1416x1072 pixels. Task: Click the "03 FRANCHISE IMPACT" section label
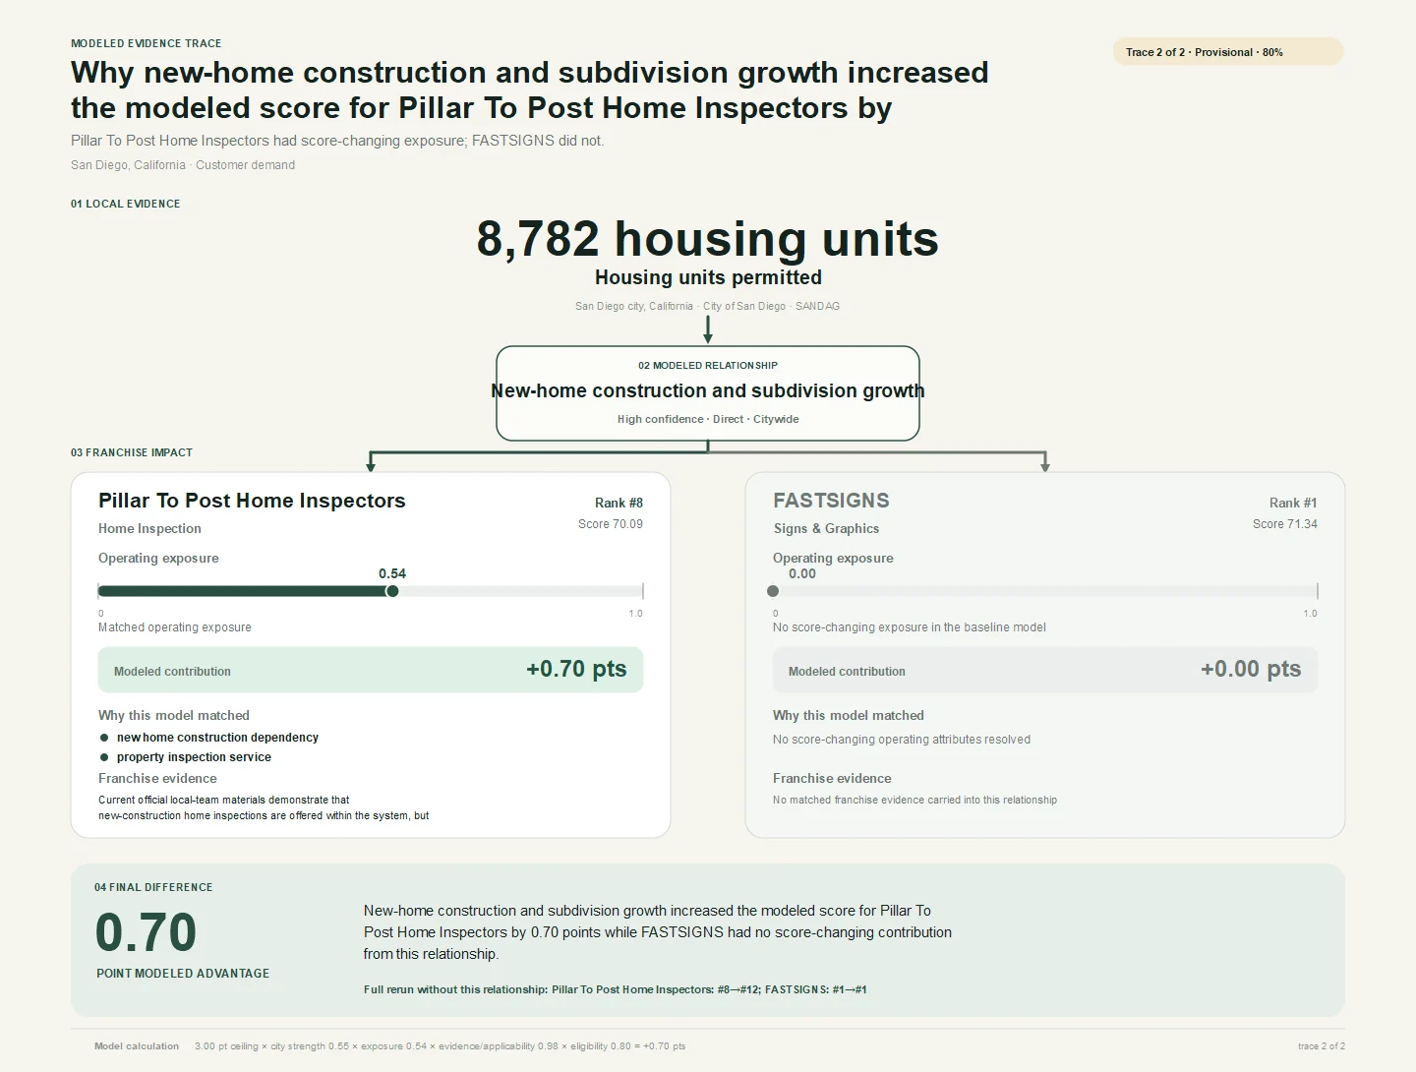coord(132,452)
